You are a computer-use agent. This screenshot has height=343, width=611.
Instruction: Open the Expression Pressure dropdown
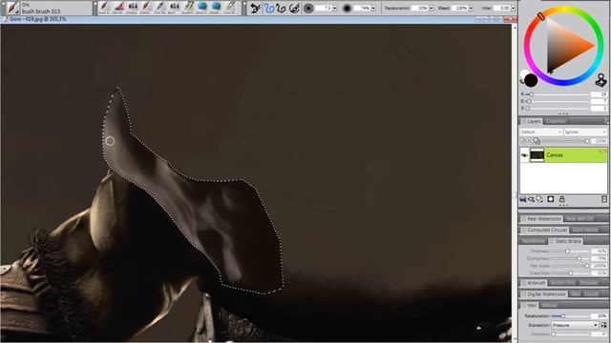coord(575,325)
